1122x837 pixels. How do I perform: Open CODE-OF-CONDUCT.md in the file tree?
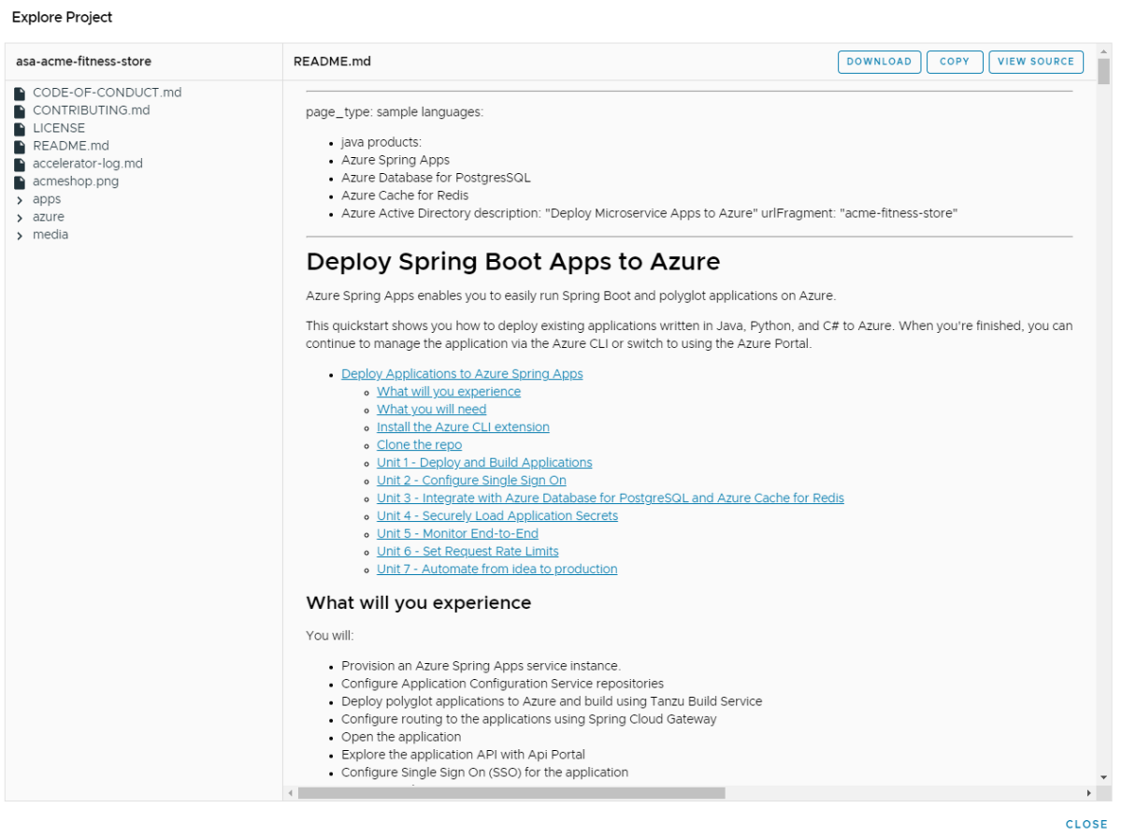107,93
